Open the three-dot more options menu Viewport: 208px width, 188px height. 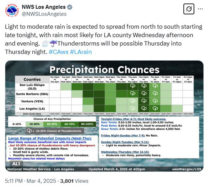[x=200, y=9]
